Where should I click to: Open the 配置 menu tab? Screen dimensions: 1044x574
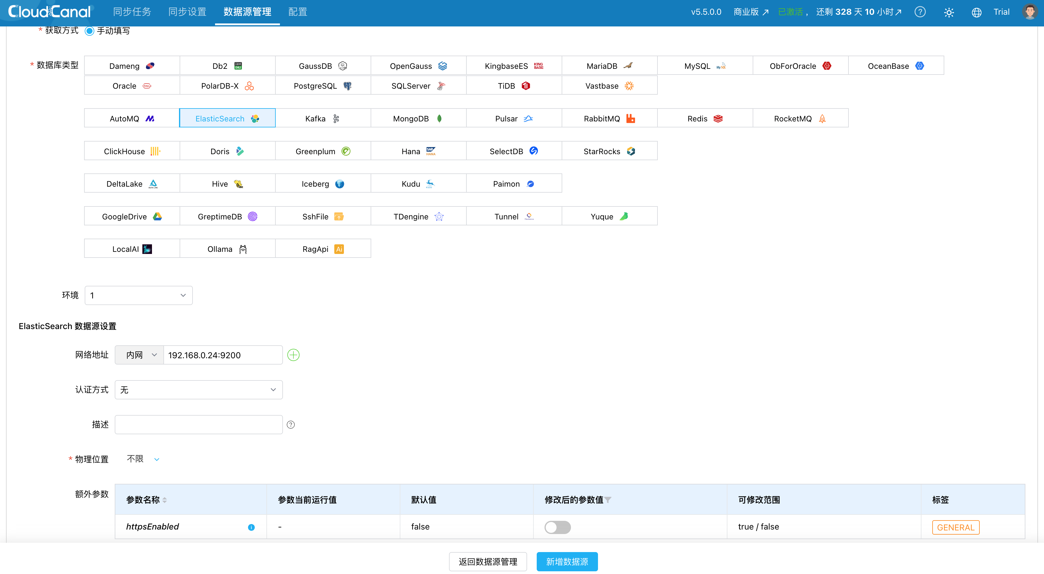coord(297,12)
